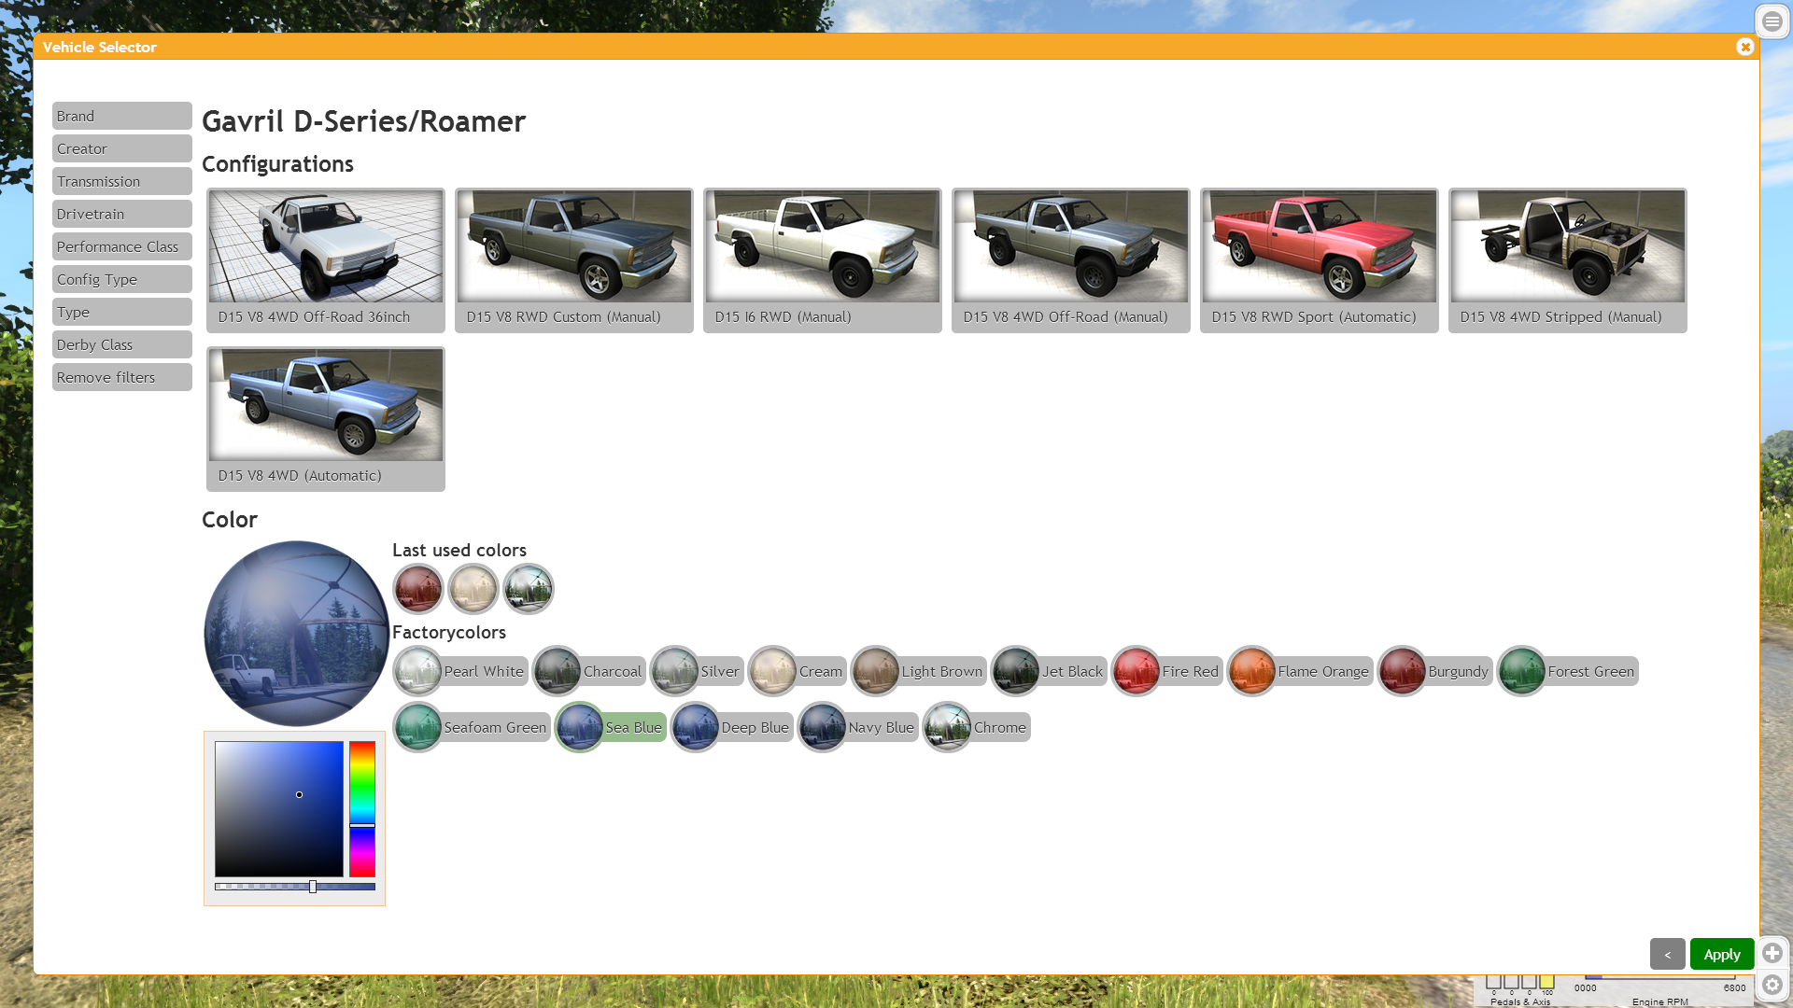Image resolution: width=1793 pixels, height=1008 pixels.
Task: Choose Pearl White factory color
Action: tap(461, 671)
